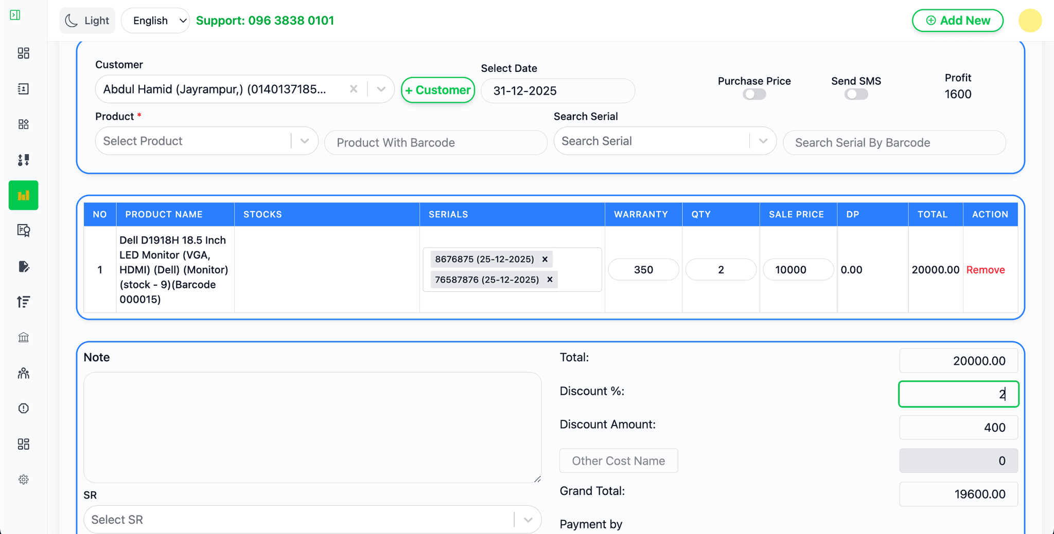Viewport: 1054px width, 534px height.
Task: Open the settings gear in sidebar
Action: tap(23, 480)
